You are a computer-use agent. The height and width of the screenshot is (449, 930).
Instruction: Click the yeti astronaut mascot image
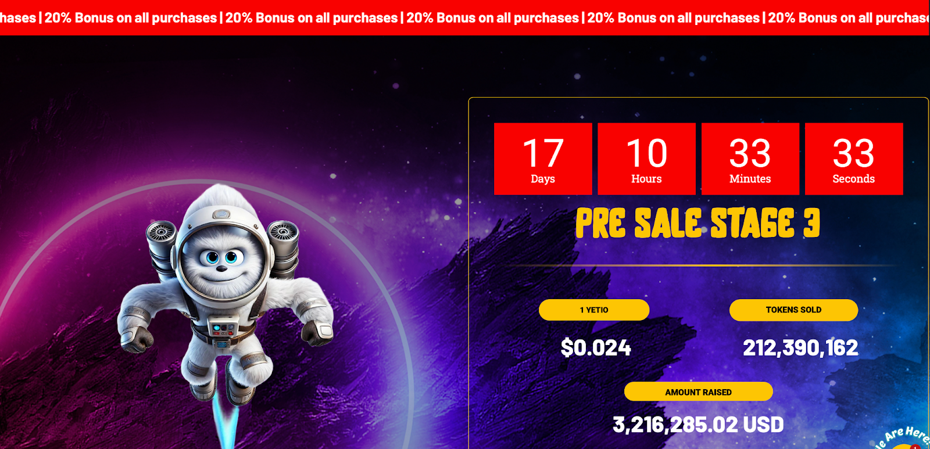224,302
